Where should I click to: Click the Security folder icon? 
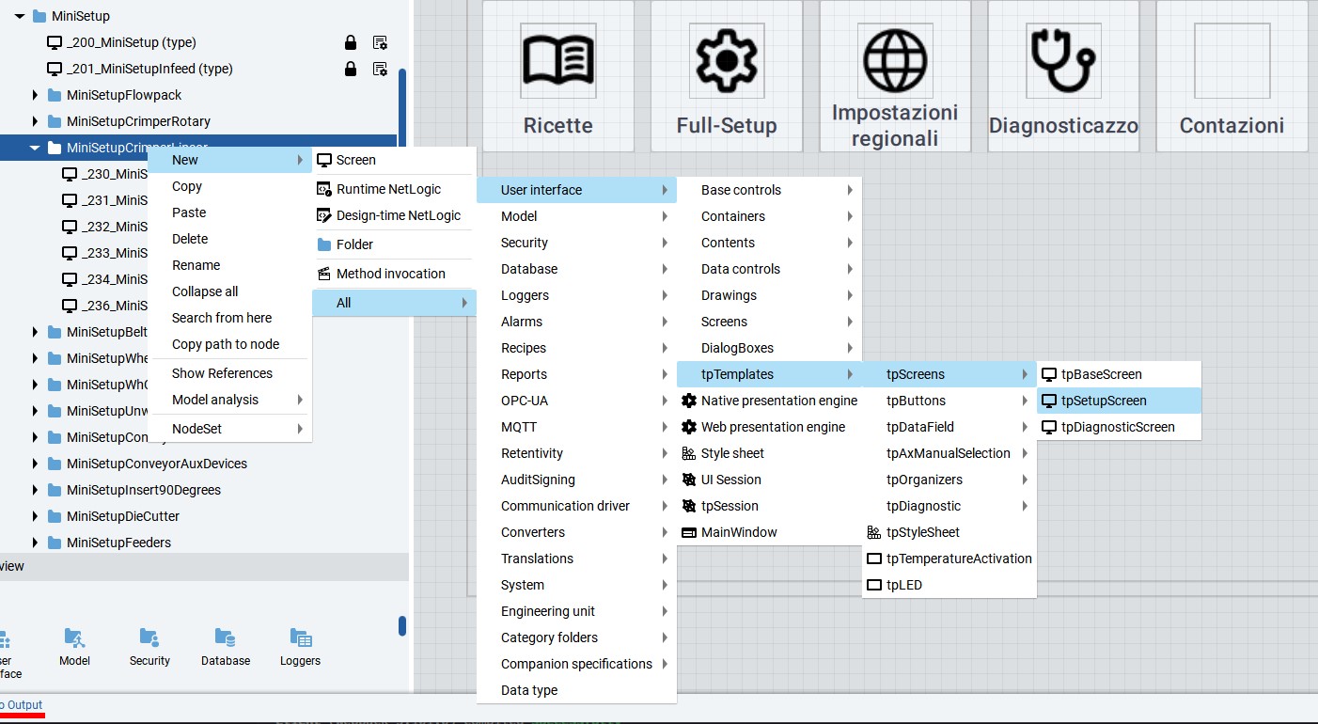click(149, 638)
